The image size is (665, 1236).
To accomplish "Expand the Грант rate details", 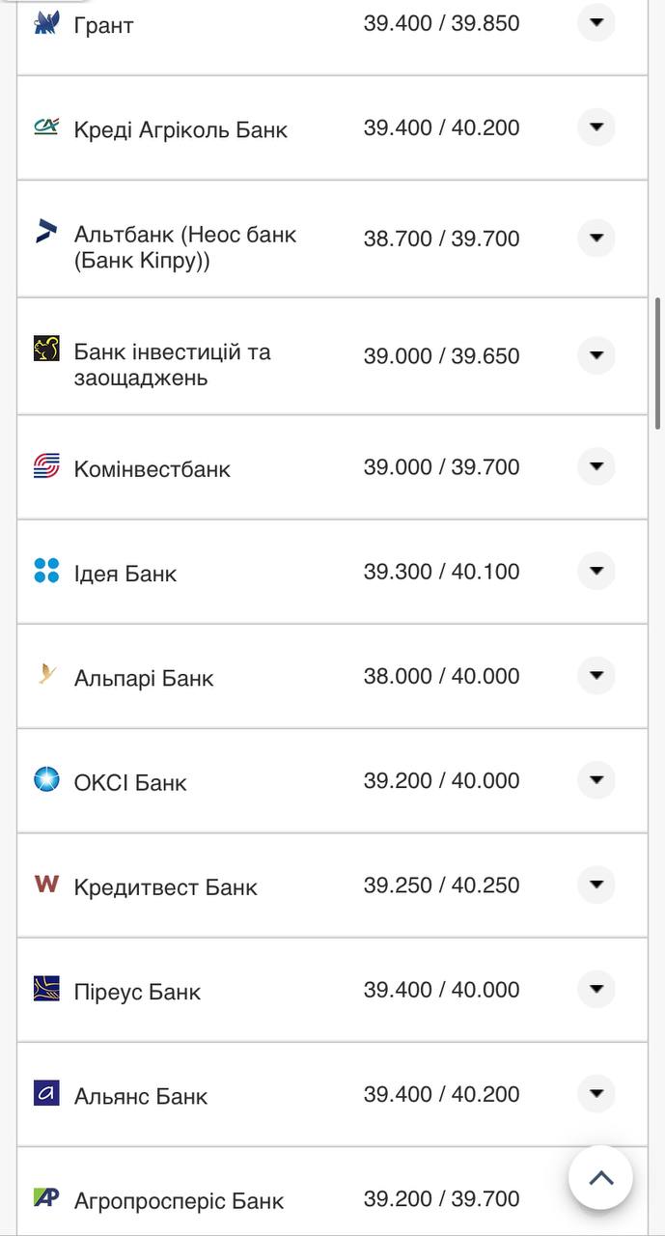I will pos(596,22).
